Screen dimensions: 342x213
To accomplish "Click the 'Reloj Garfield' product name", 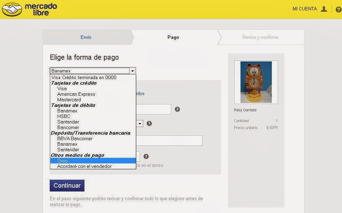I will click(245, 110).
